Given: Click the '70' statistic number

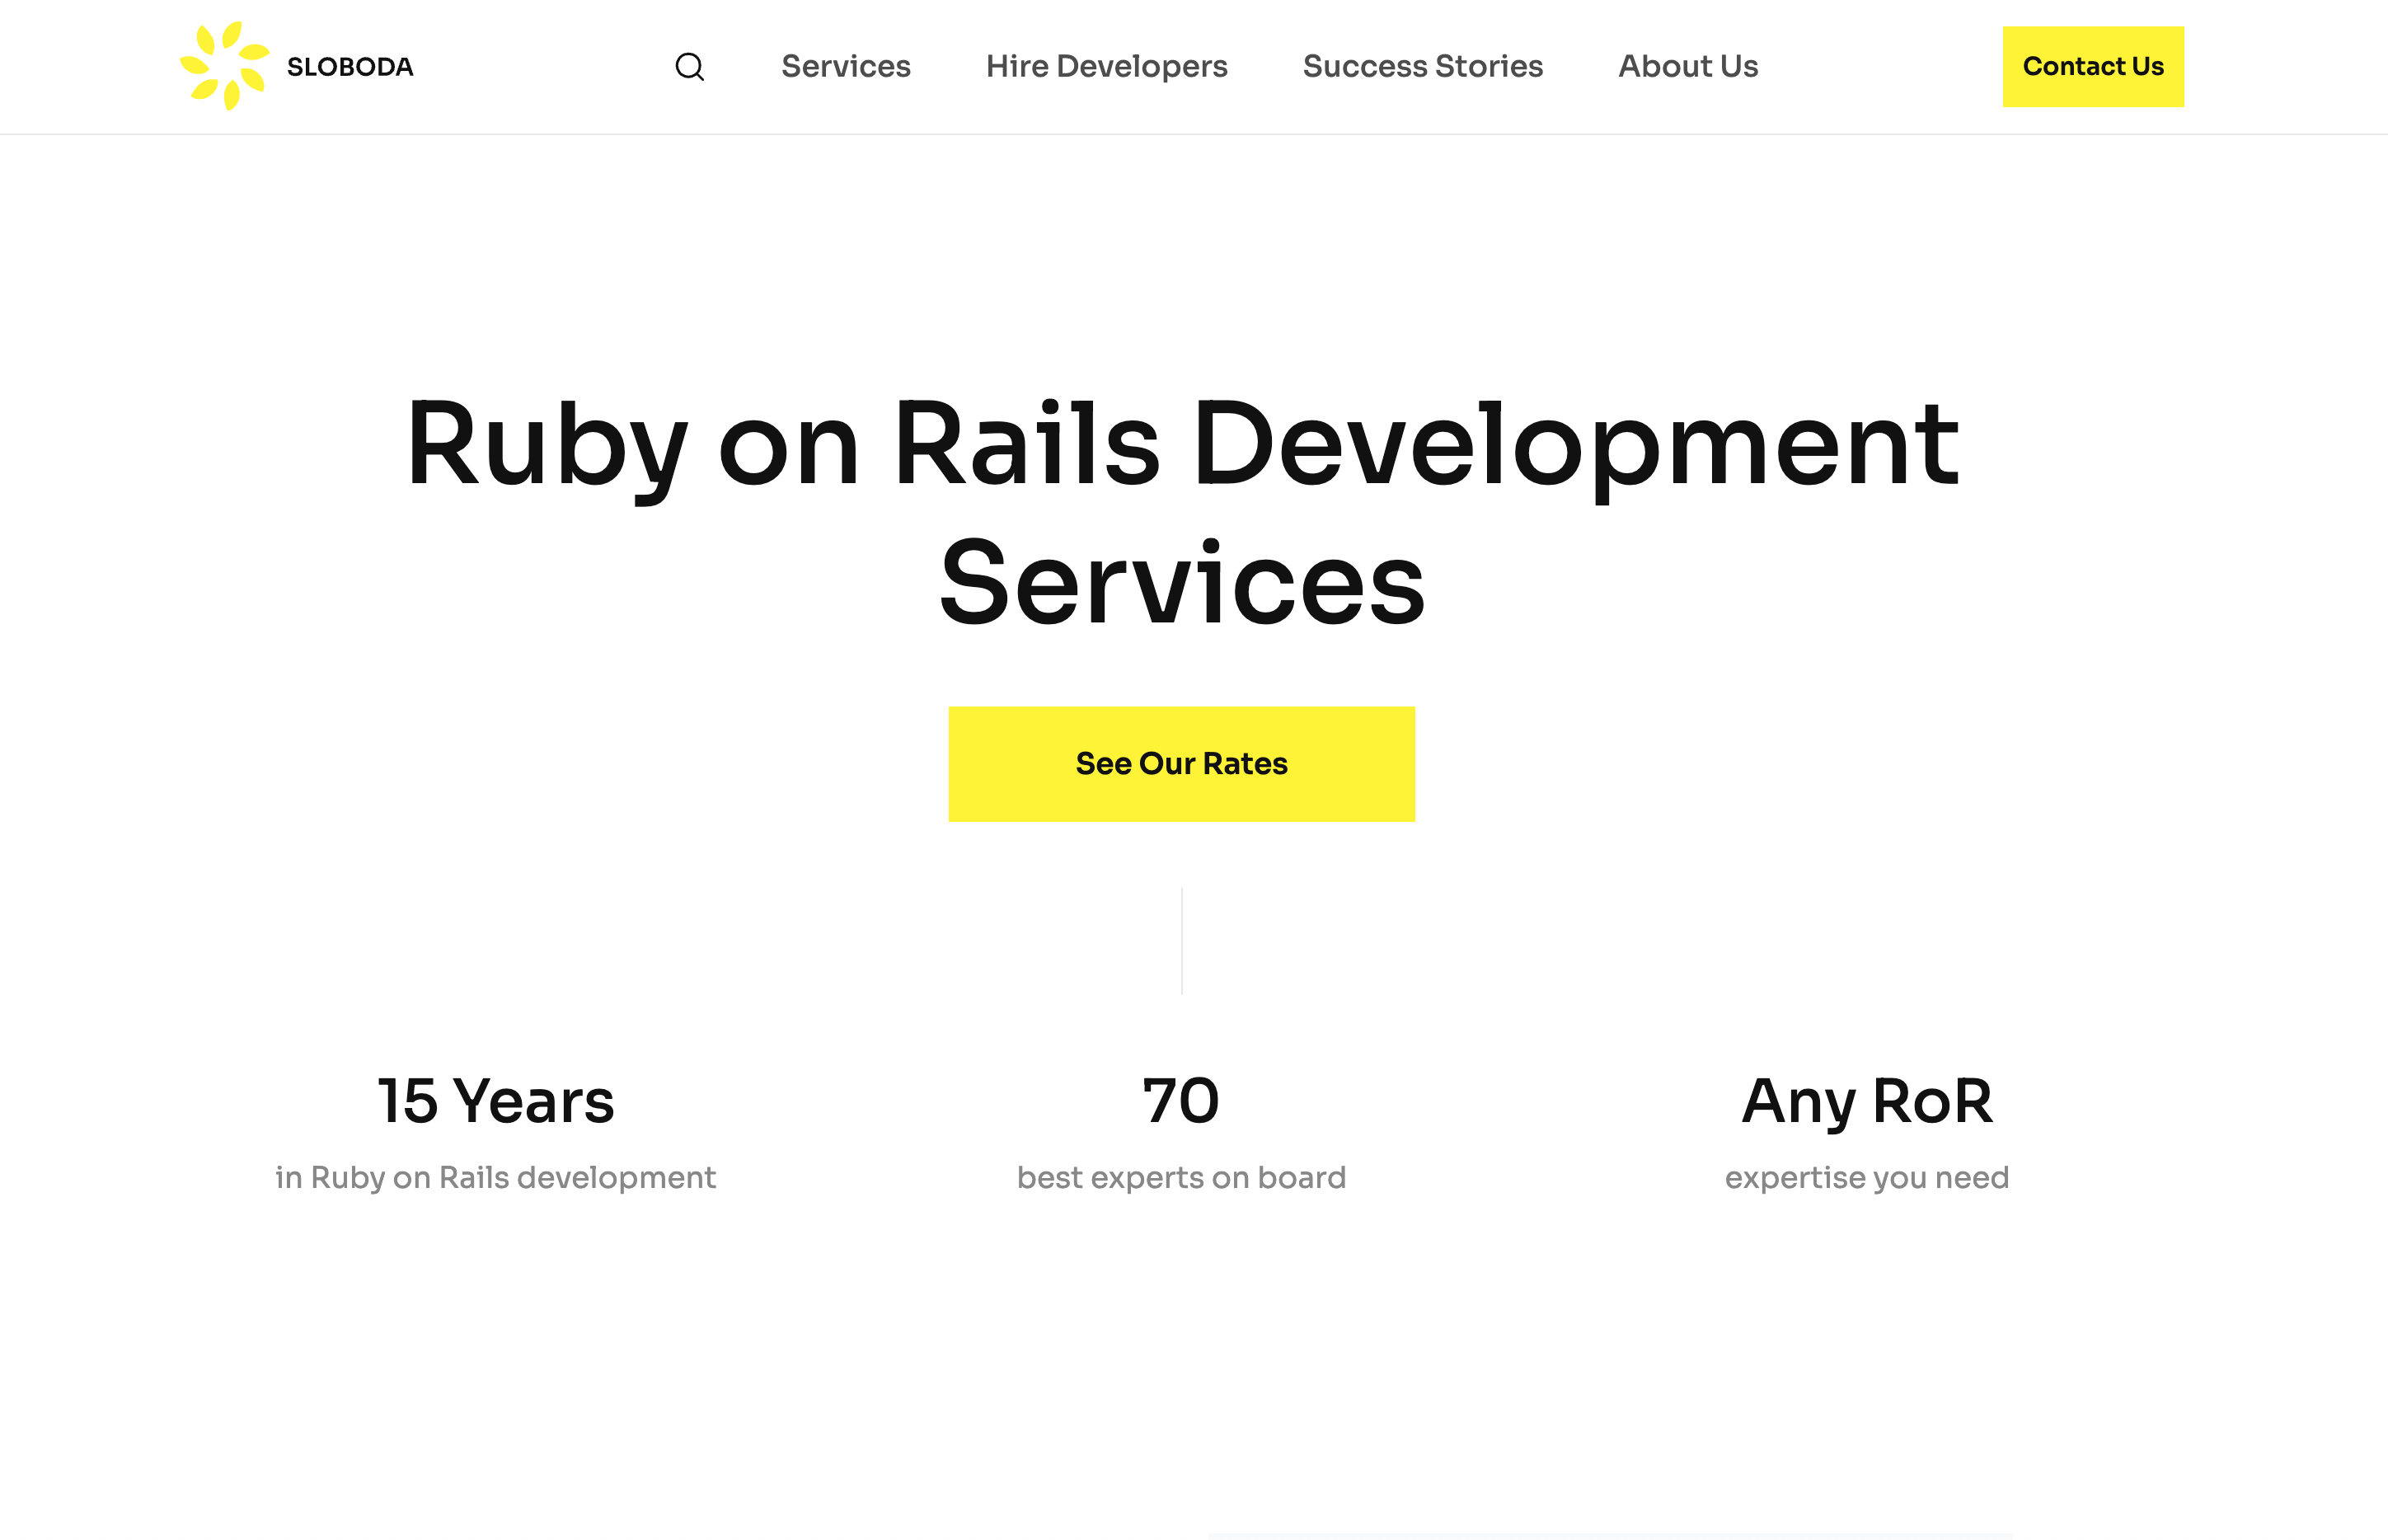Looking at the screenshot, I should [x=1181, y=1101].
